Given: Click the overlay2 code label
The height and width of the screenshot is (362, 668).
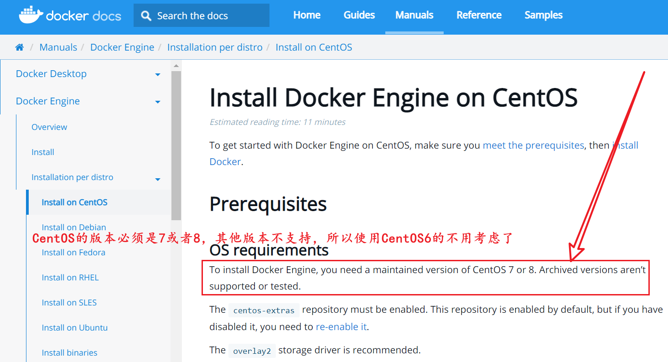Looking at the screenshot, I should point(252,351).
